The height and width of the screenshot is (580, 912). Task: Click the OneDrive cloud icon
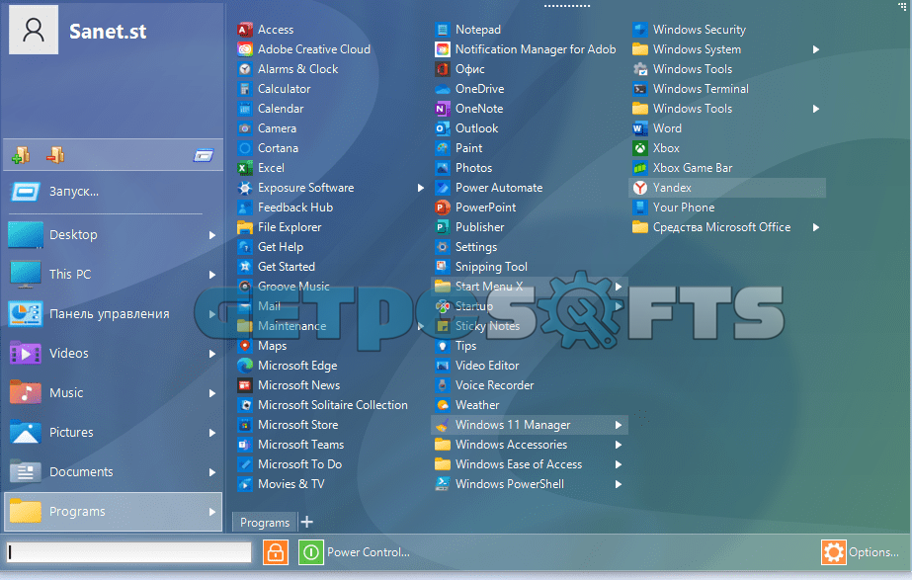click(x=443, y=89)
